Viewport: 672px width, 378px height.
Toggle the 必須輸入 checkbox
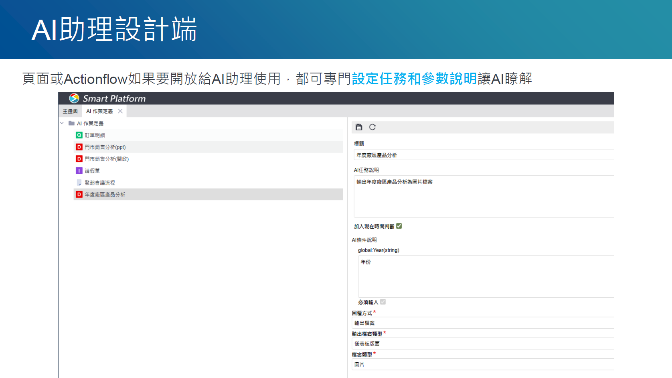[x=383, y=302]
